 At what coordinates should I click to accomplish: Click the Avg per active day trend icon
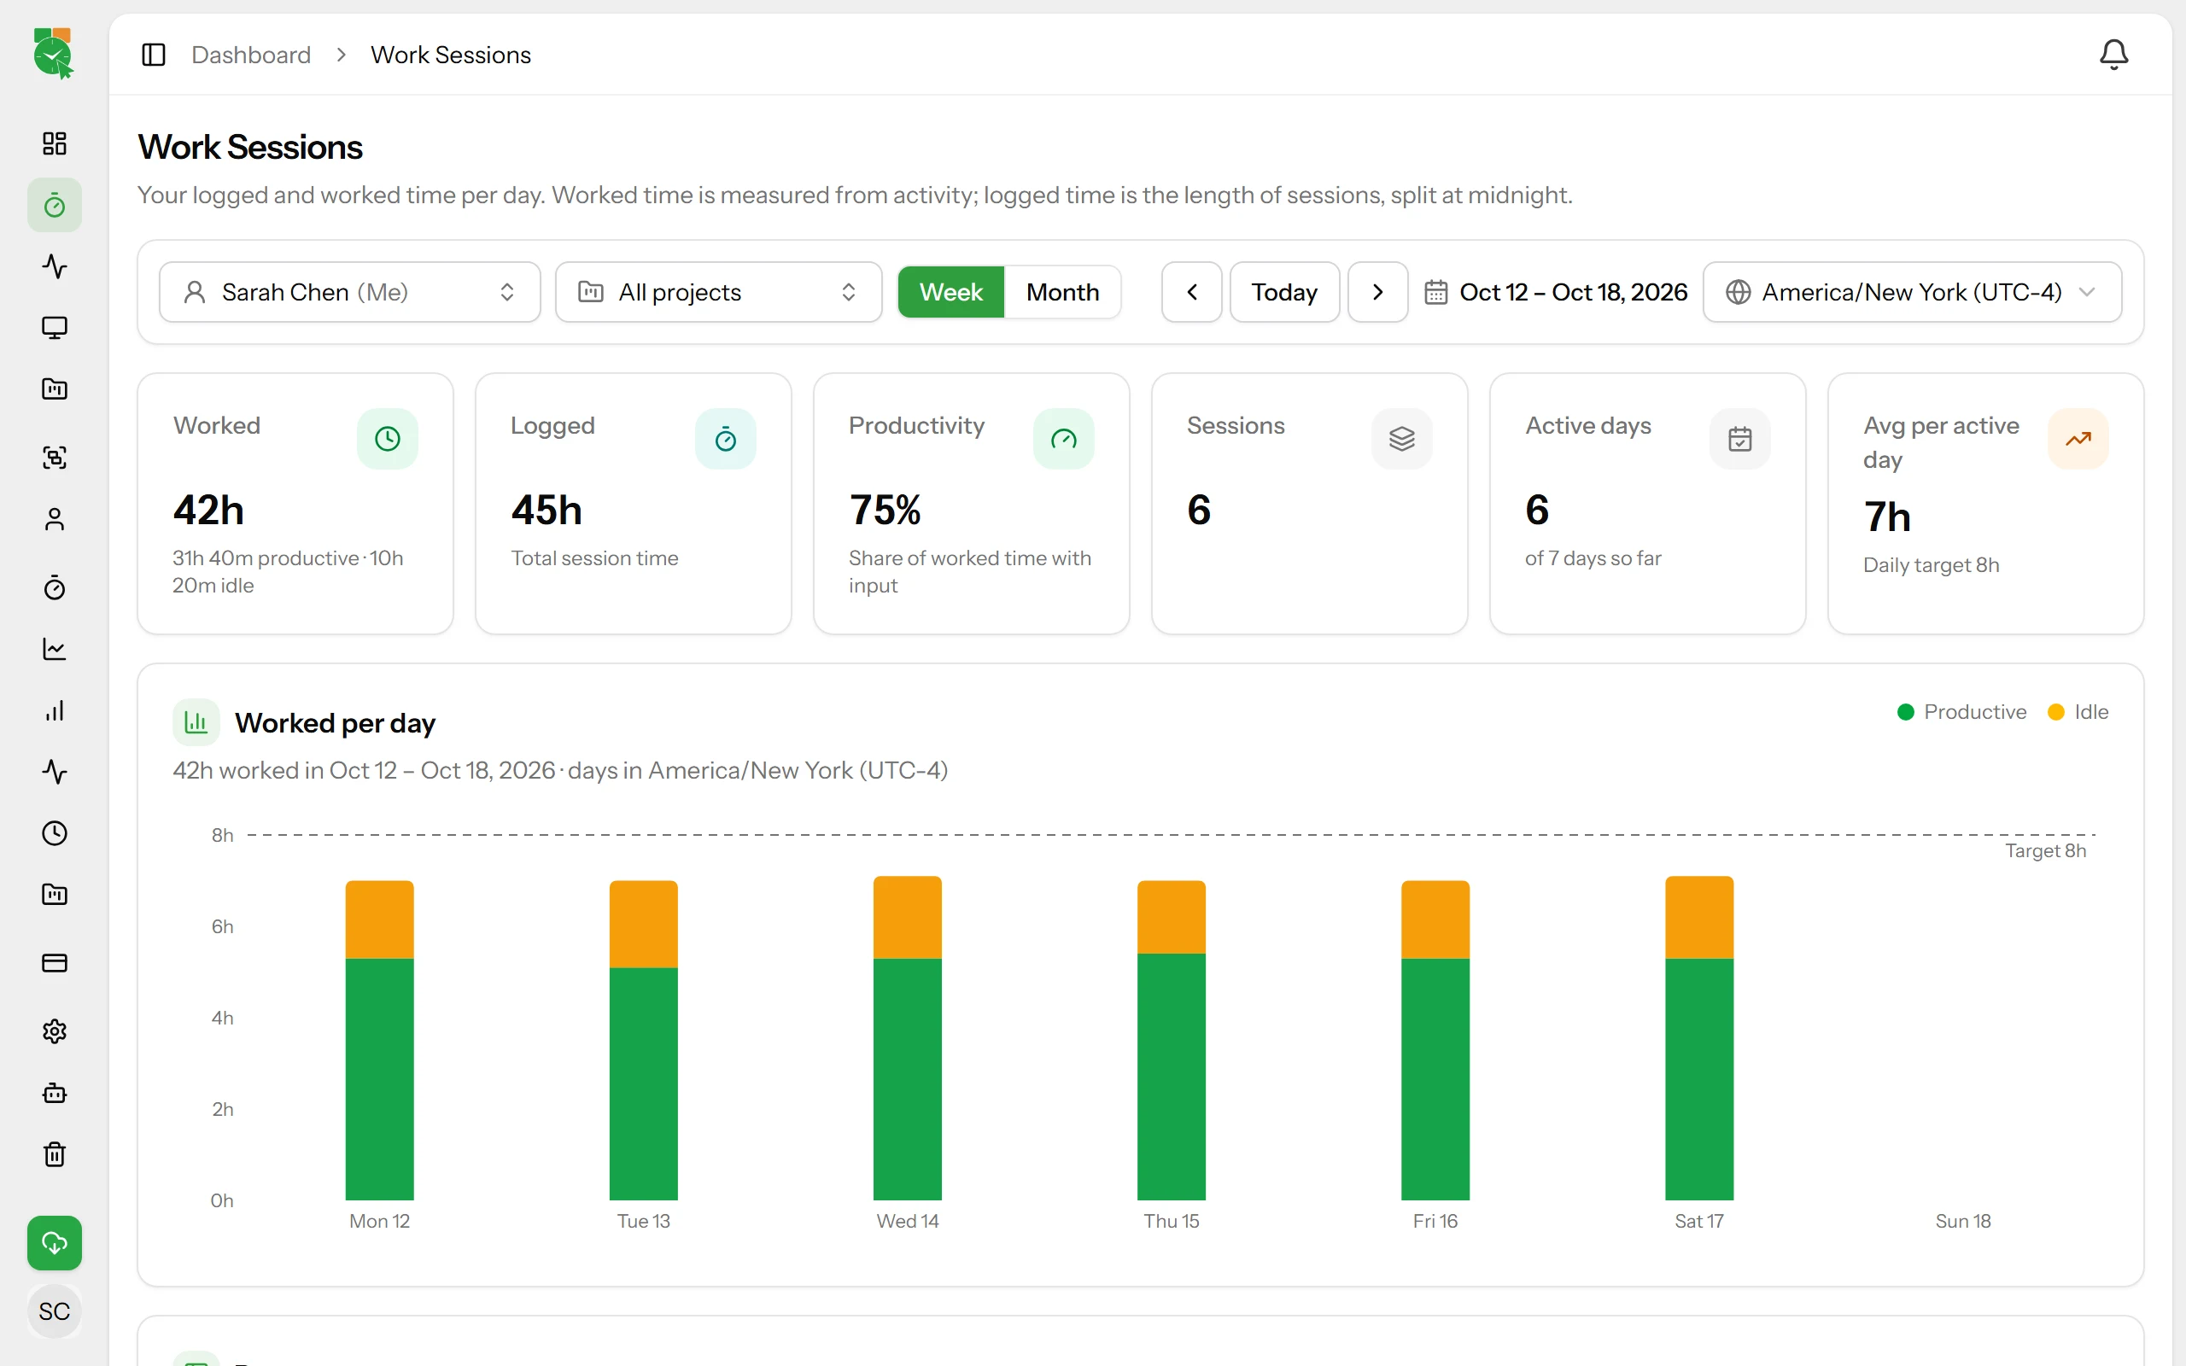pos(2078,439)
